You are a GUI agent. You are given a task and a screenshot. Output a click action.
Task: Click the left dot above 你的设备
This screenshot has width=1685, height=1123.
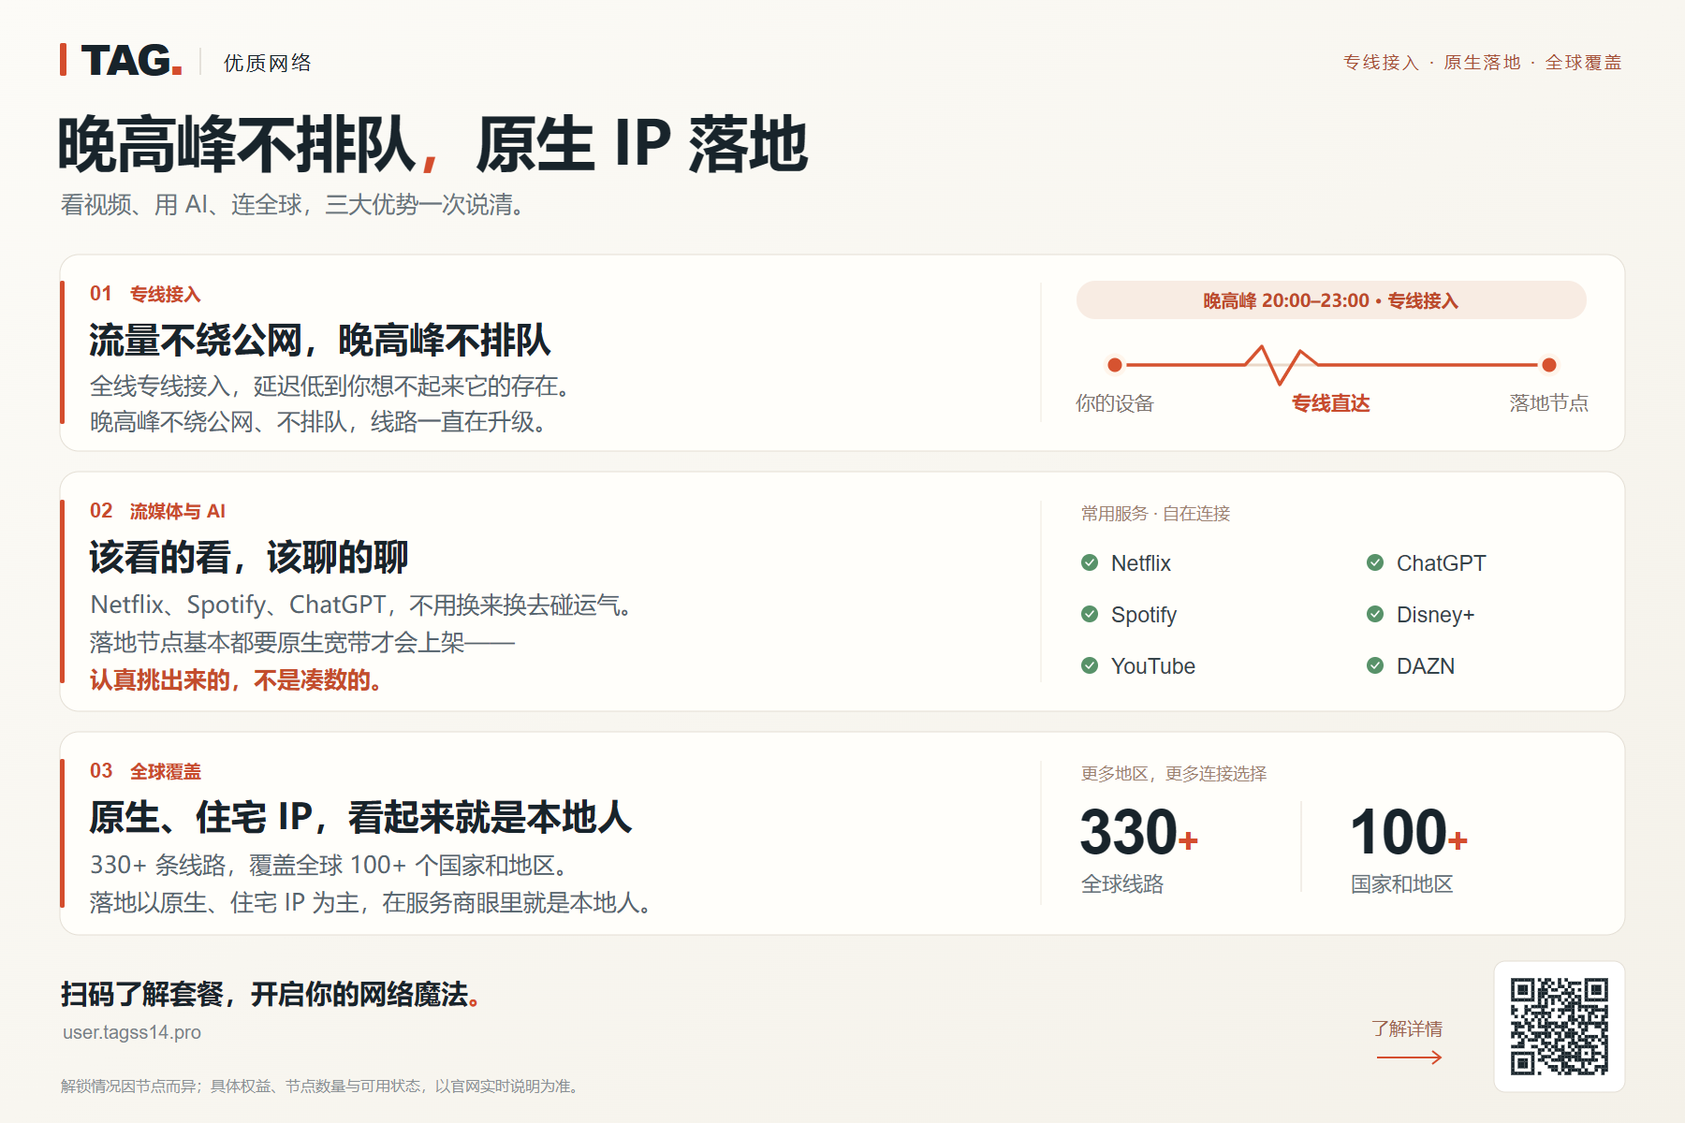(x=1114, y=365)
